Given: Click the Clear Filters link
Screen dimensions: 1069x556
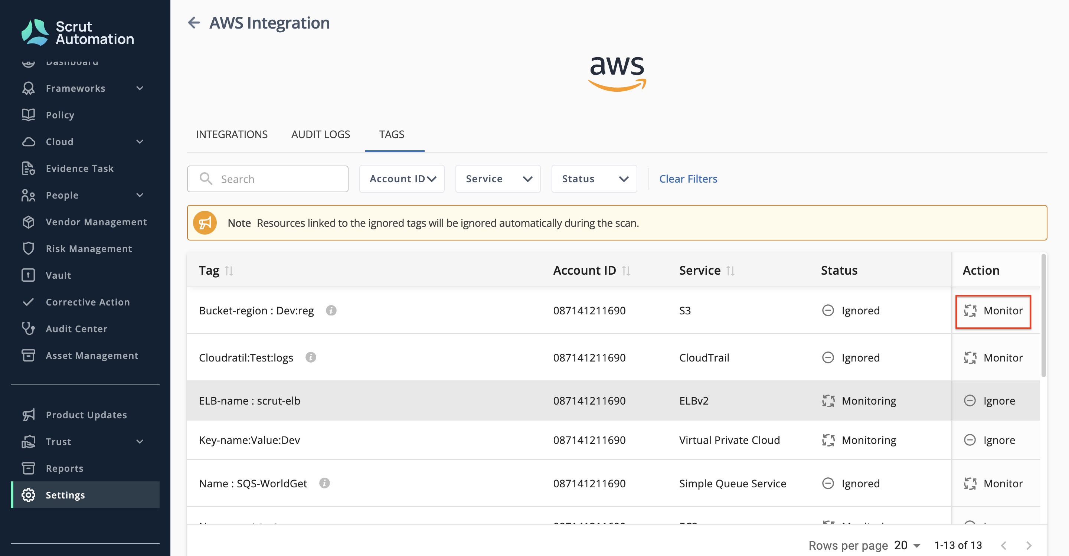Looking at the screenshot, I should point(688,179).
